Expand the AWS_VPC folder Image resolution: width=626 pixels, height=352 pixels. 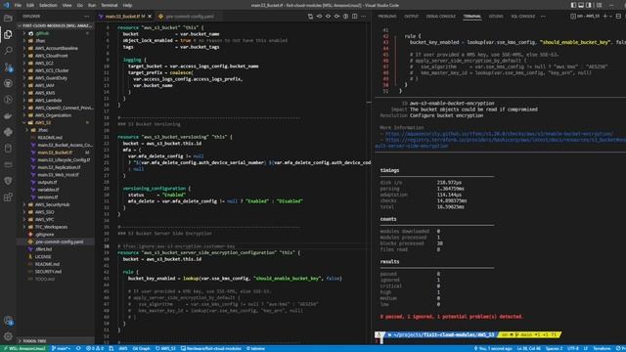(44, 219)
